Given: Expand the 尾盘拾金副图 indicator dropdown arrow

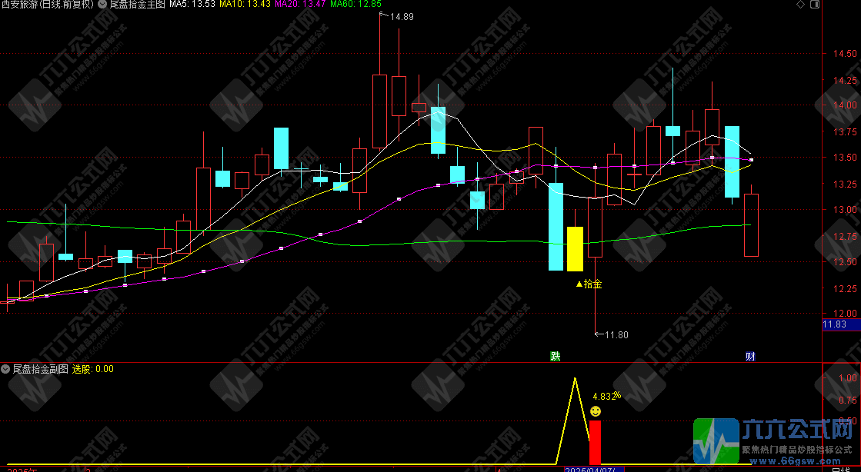Looking at the screenshot, I should [x=6, y=369].
